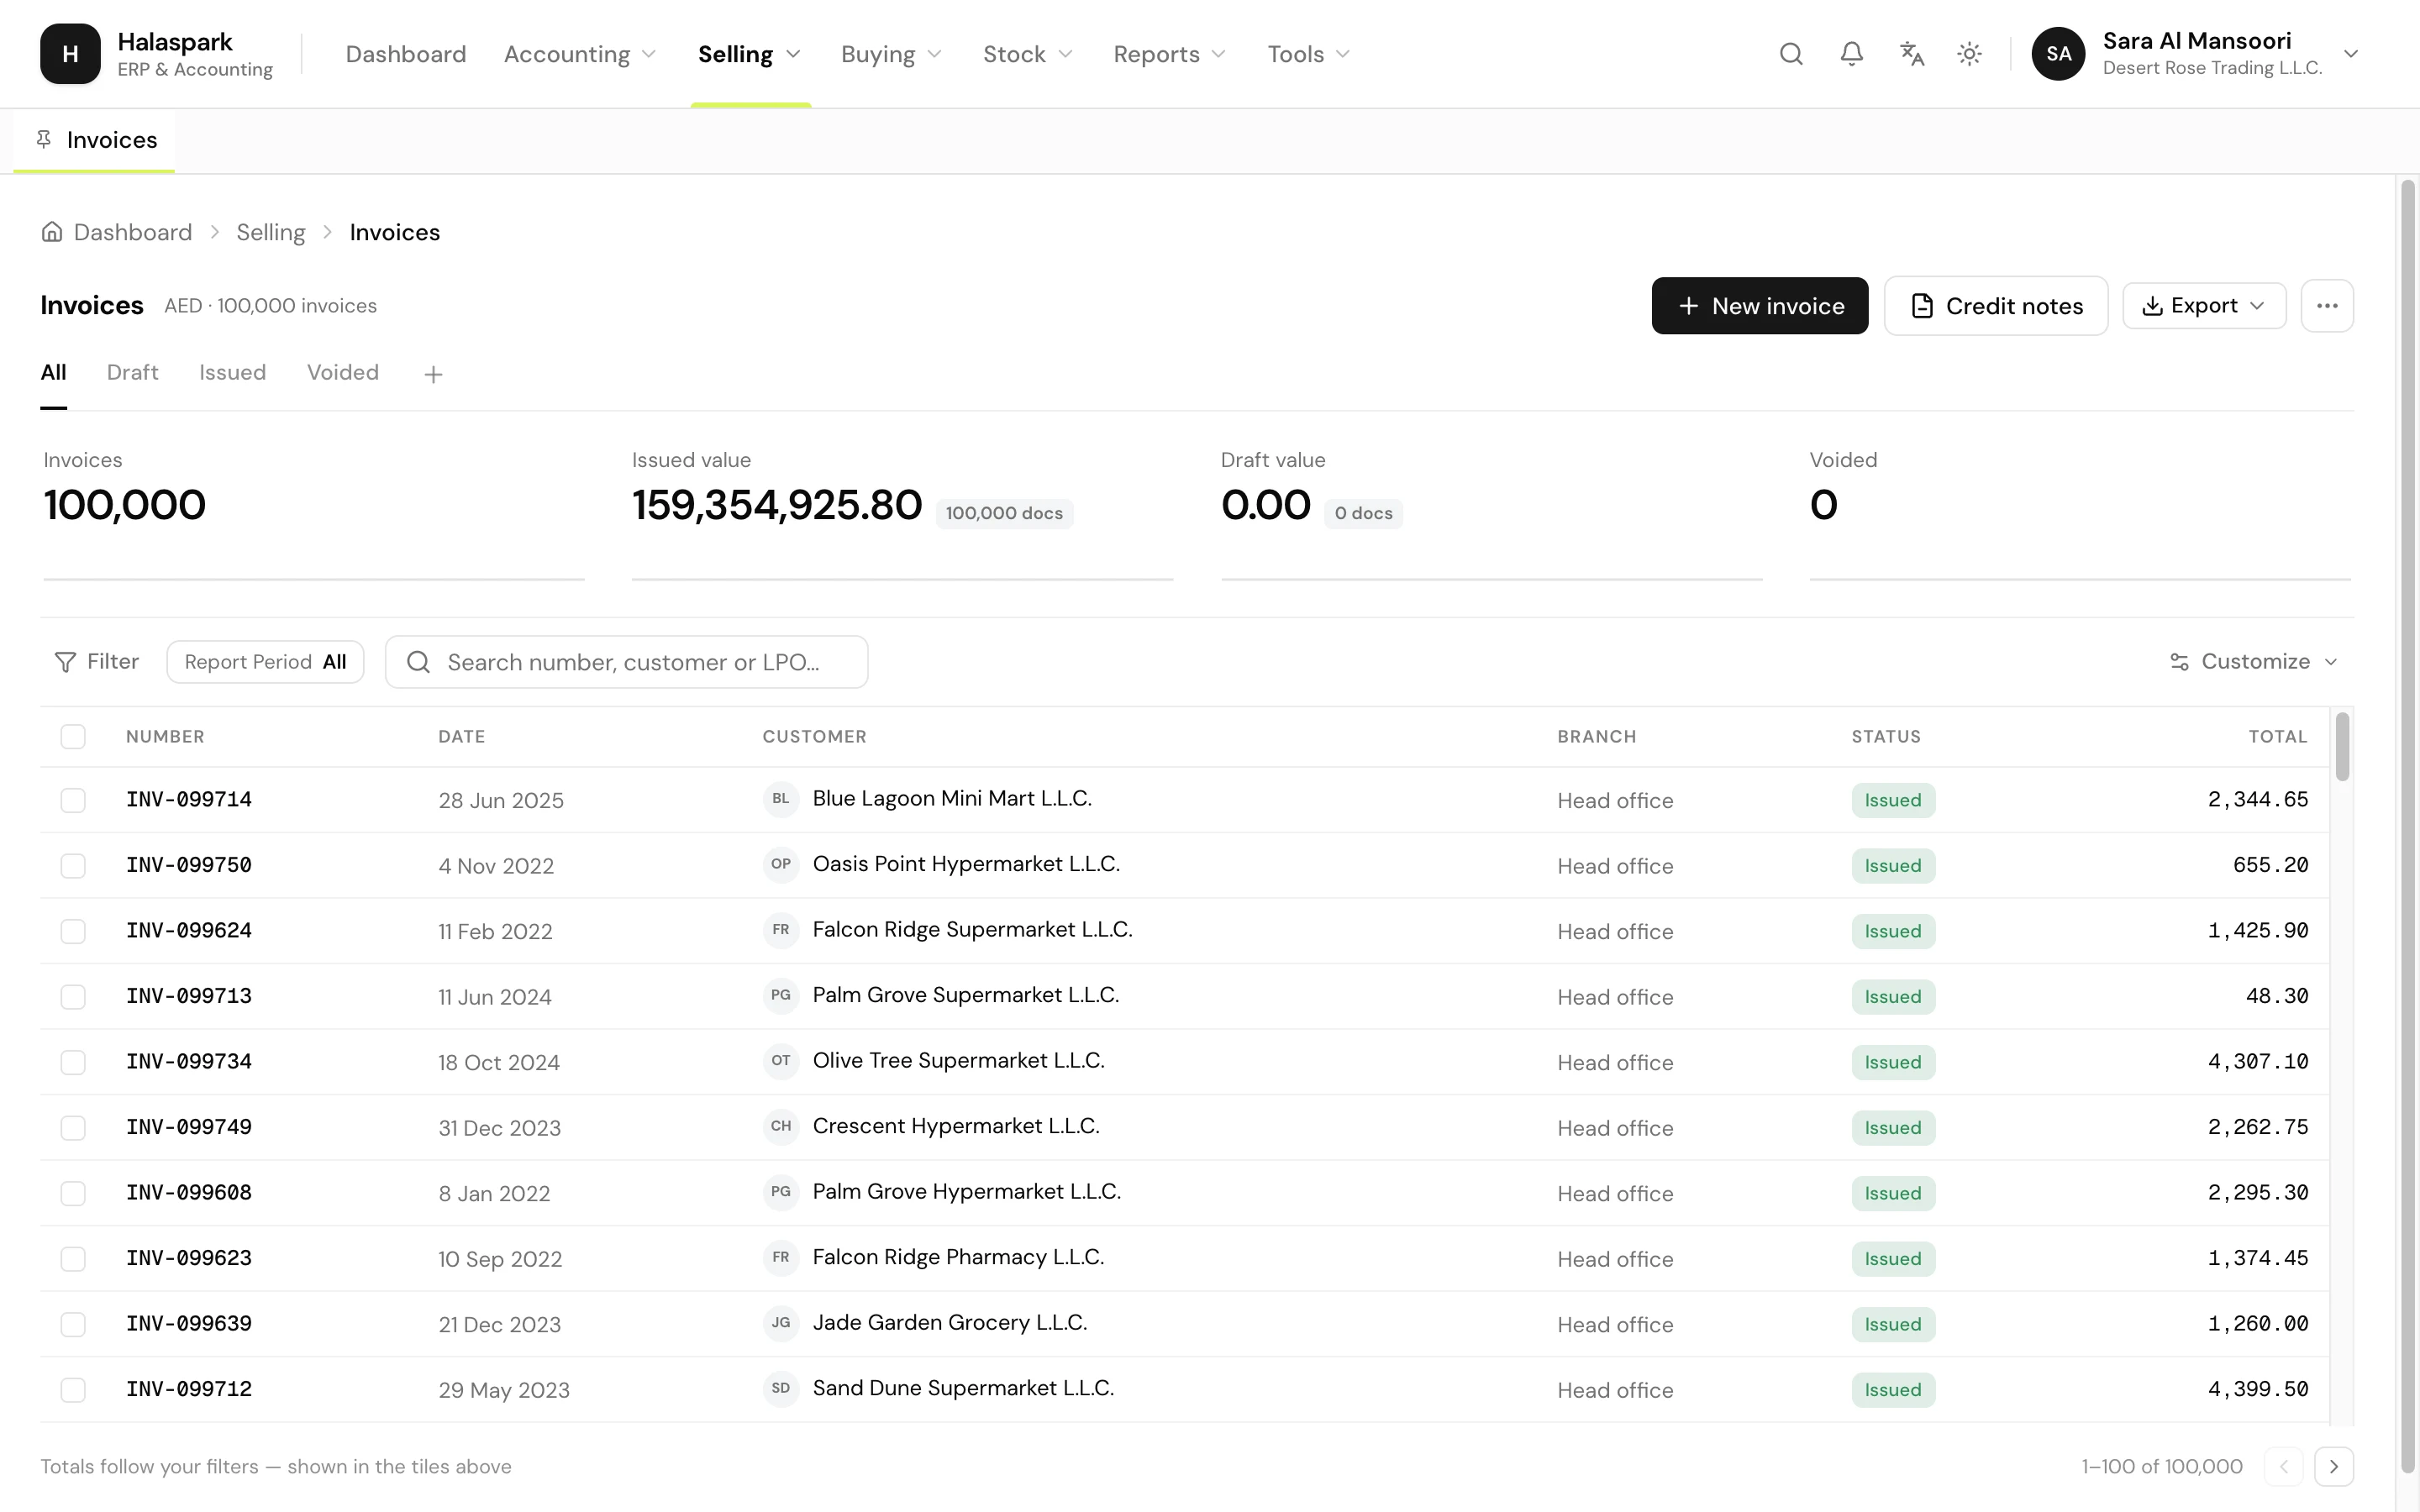Open global search magnifier icon

coord(1791,54)
